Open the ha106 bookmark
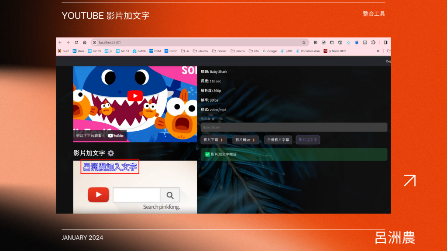 139,51
